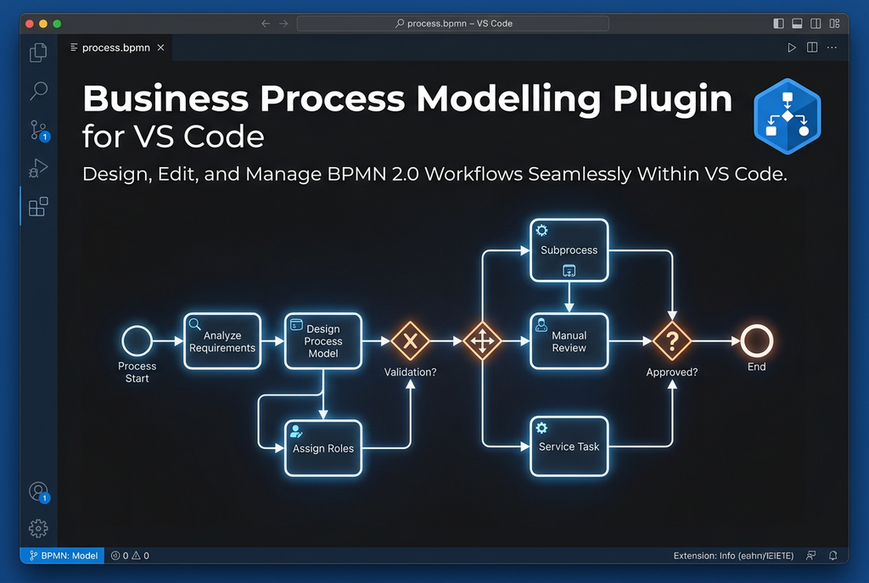Select the Validation exclusive gateway
Screen dimensions: 869x583
[x=410, y=341]
